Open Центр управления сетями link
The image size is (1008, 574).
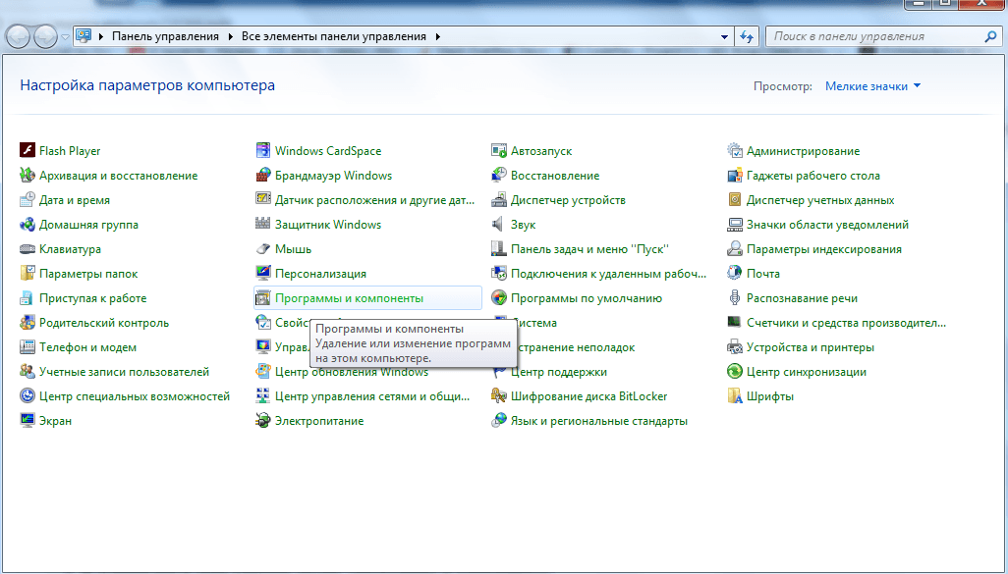point(372,396)
